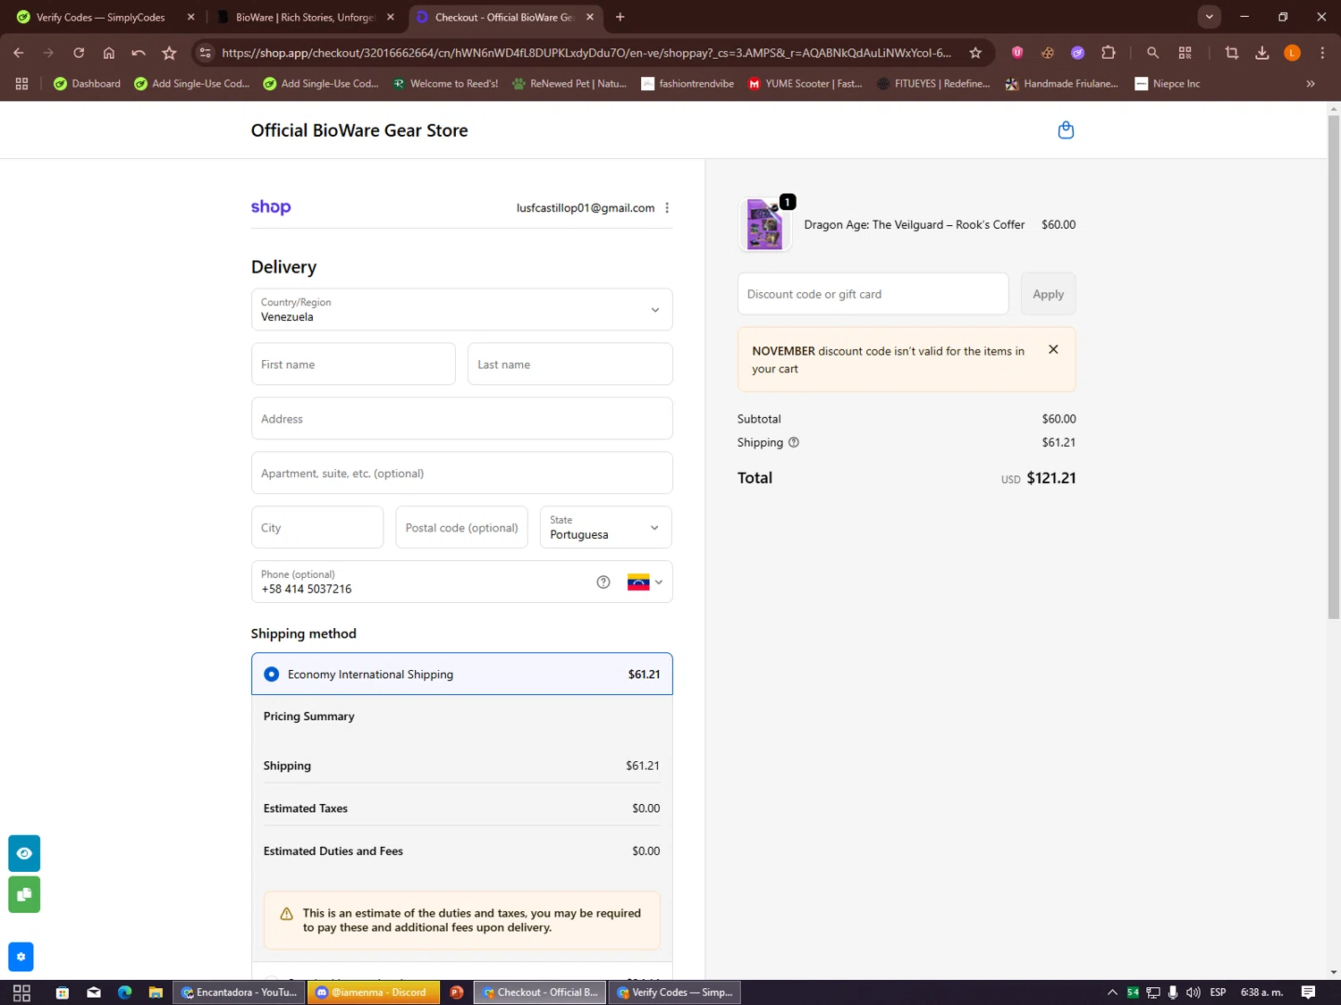Click the blue eye floating button
The height and width of the screenshot is (1005, 1341).
click(x=24, y=853)
